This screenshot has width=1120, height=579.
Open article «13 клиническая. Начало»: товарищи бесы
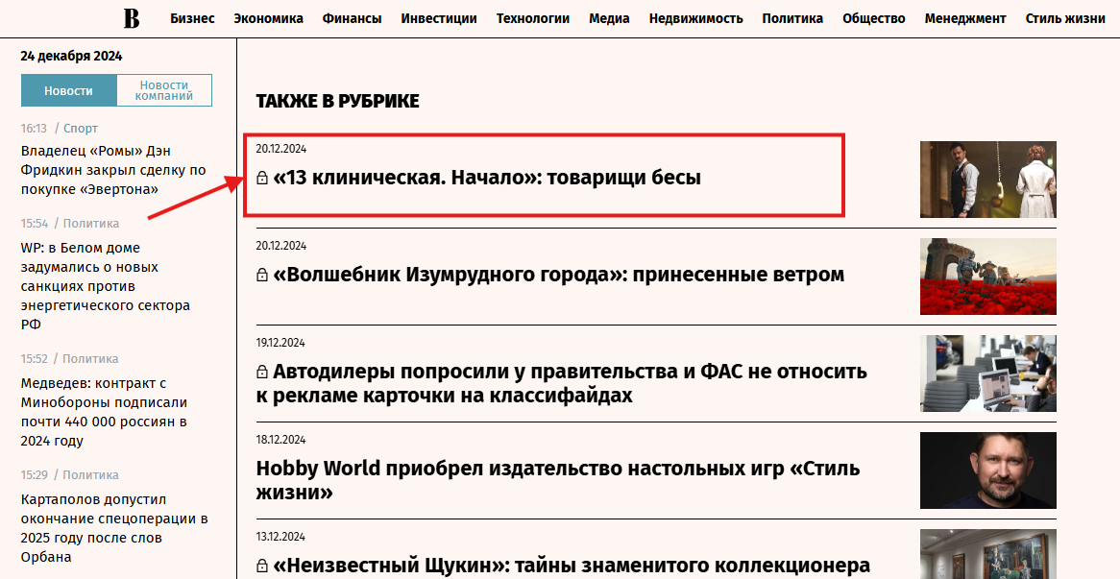point(486,177)
